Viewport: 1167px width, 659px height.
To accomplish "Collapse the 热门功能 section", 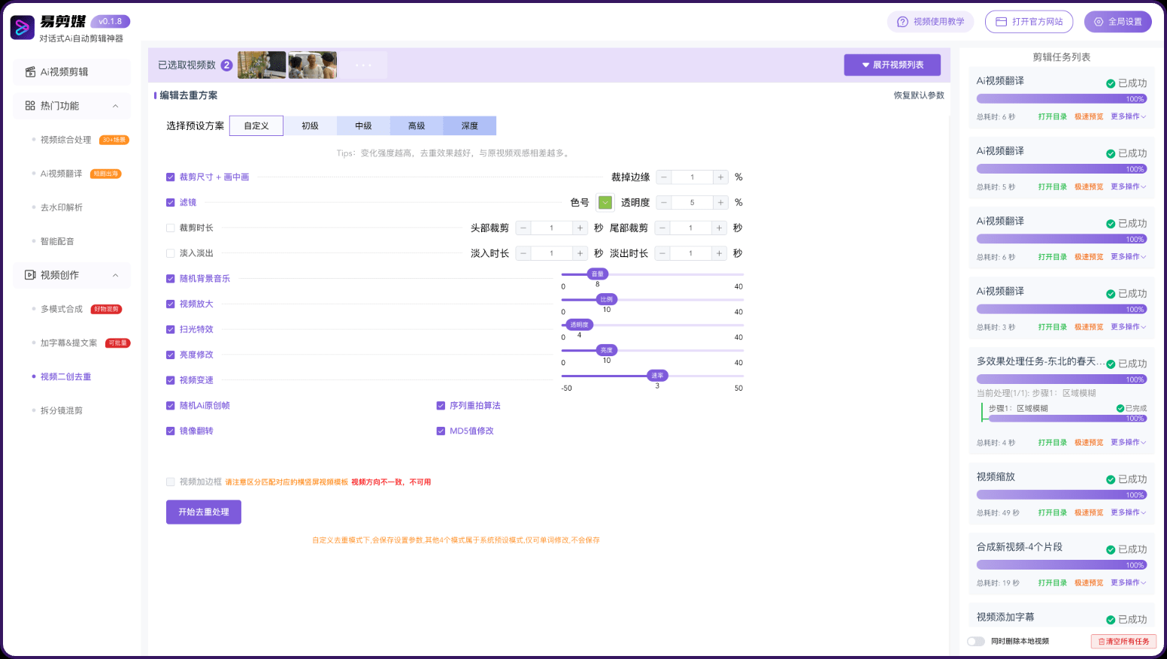I will pos(71,106).
